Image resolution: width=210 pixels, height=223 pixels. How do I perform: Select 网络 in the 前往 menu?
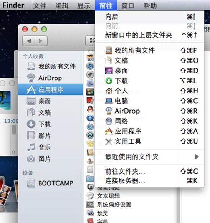(150, 121)
